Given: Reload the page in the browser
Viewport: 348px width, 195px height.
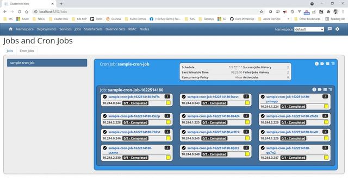Looking at the screenshot, I should [x=20, y=12].
